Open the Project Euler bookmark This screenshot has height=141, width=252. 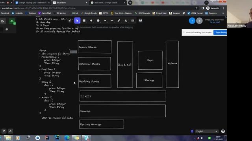159,13
